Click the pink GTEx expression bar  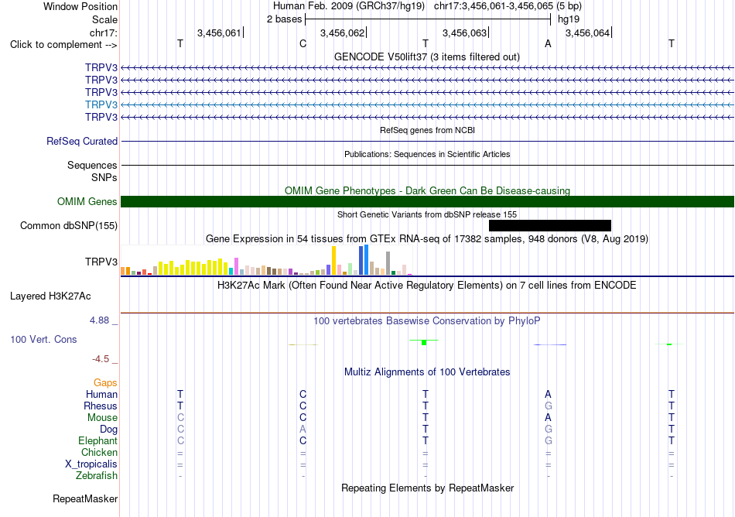coord(237,266)
